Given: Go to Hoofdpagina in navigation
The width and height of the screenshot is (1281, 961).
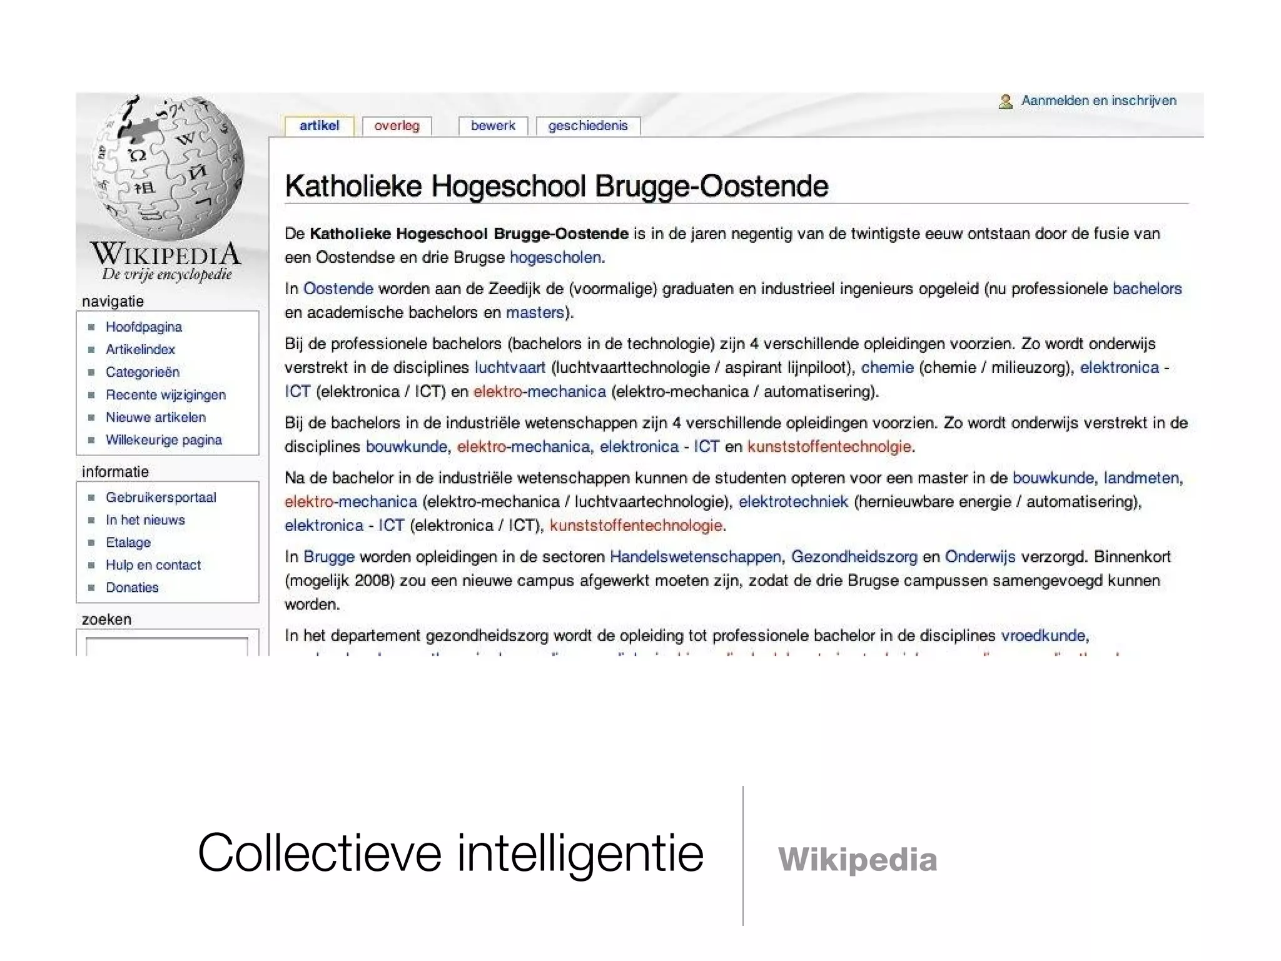Looking at the screenshot, I should [144, 327].
